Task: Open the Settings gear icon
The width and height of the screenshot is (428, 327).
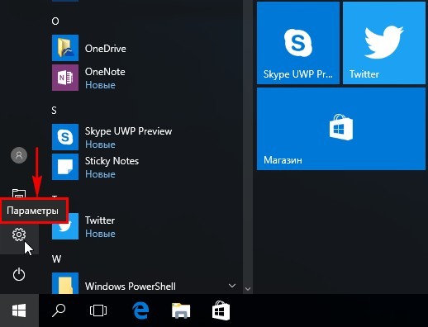Action: pos(19,235)
